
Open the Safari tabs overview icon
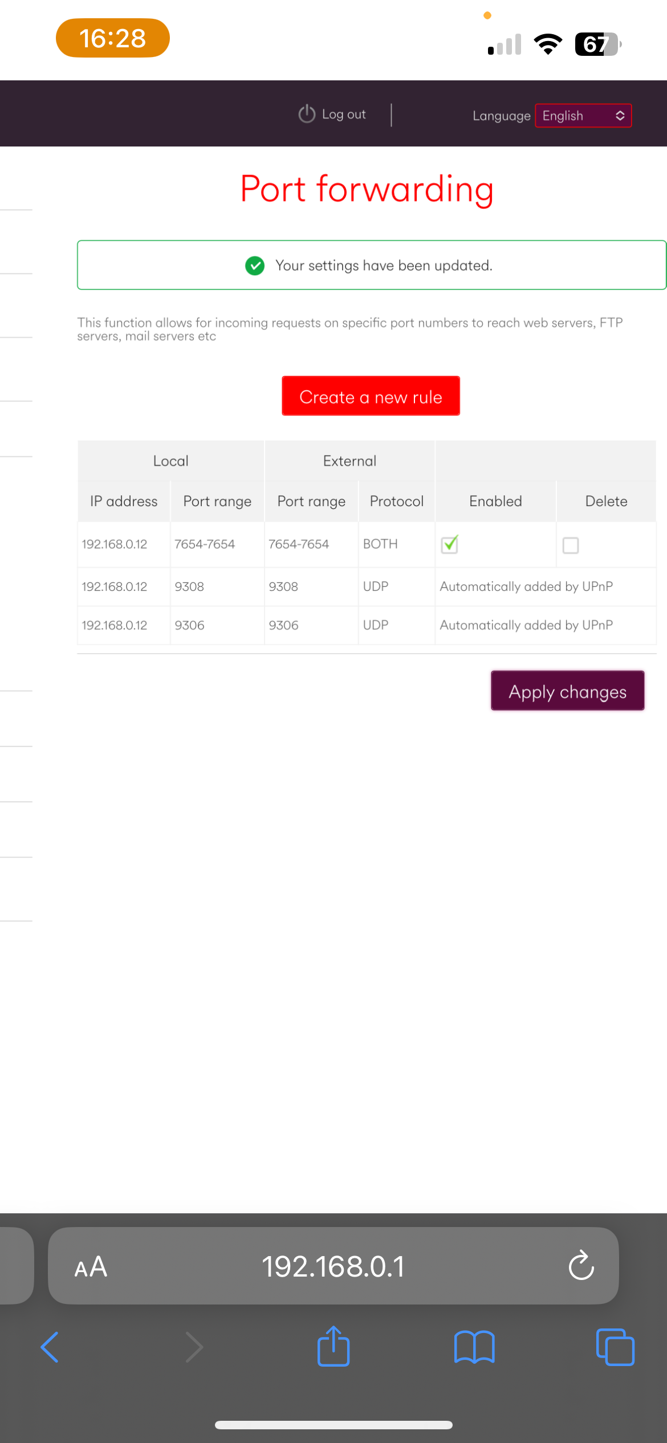[615, 1347]
